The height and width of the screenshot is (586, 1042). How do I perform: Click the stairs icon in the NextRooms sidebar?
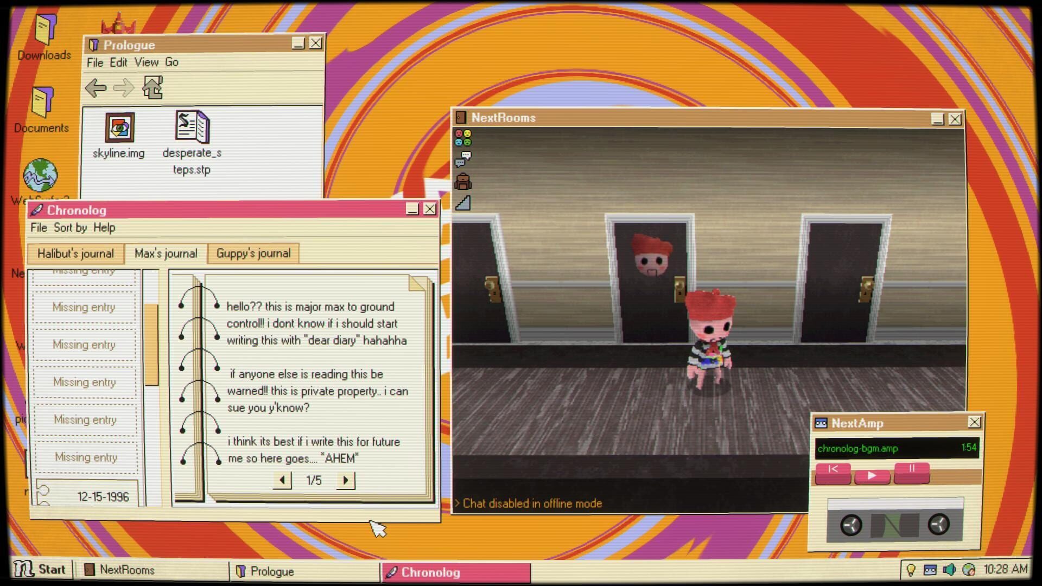tap(463, 202)
